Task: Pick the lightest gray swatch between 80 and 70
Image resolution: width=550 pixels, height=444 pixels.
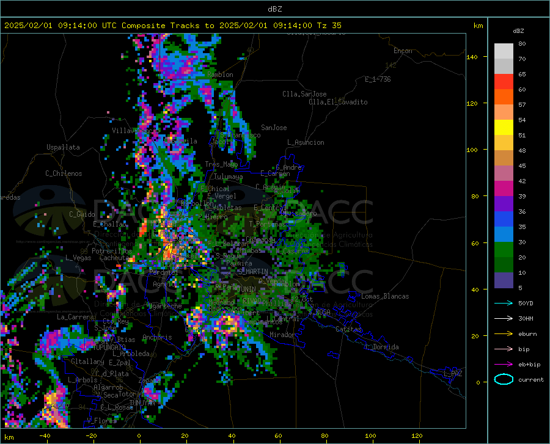Action: pyautogui.click(x=504, y=51)
